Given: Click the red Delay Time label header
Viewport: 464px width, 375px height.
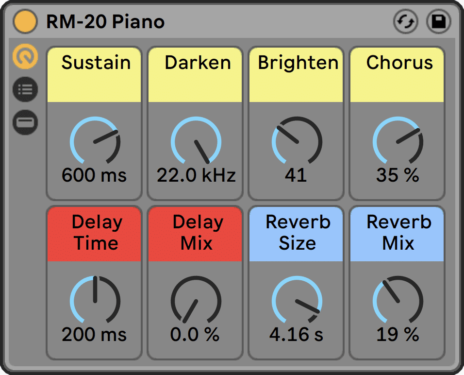Looking at the screenshot, I should 95,234.
